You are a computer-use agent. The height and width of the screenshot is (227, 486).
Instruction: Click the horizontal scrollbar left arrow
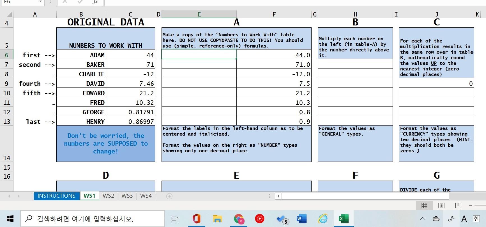(278, 196)
